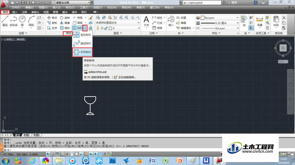This screenshot has width=295, height=165.
Task: Choose 路径阵列 from array menu
Action: [x=82, y=43]
